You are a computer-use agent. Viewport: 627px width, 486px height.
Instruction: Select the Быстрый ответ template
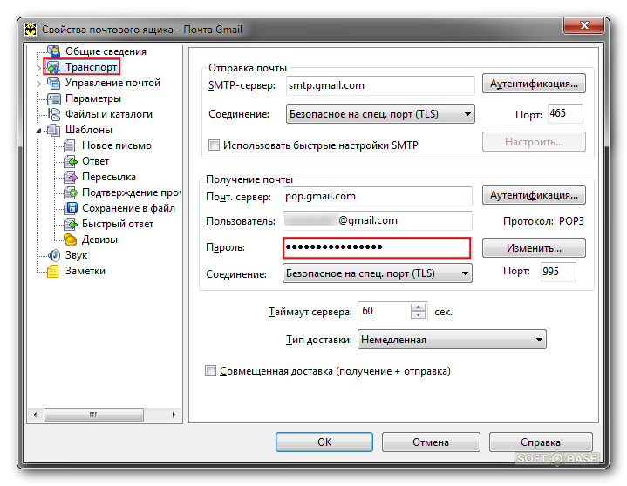click(x=118, y=224)
